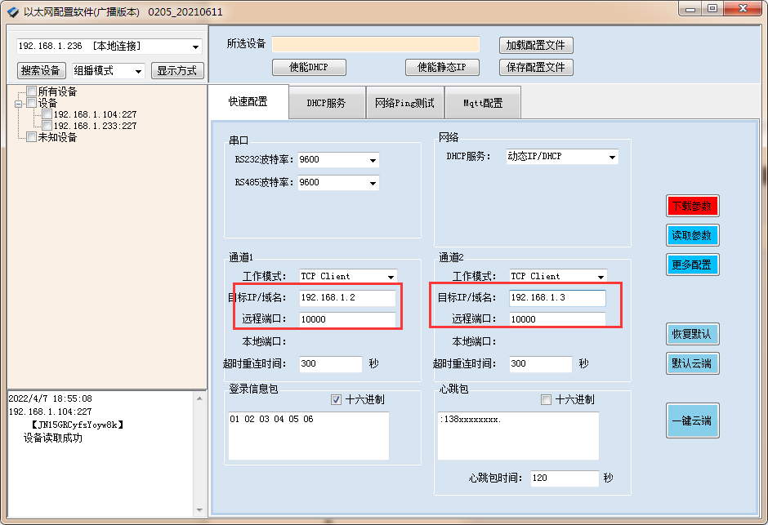Click the 一键云端 button
768x525 pixels.
click(x=692, y=420)
